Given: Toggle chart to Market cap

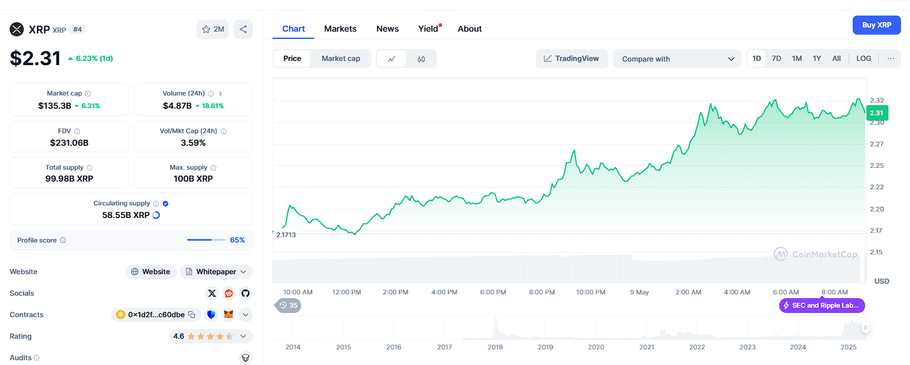Looking at the screenshot, I should (x=341, y=59).
